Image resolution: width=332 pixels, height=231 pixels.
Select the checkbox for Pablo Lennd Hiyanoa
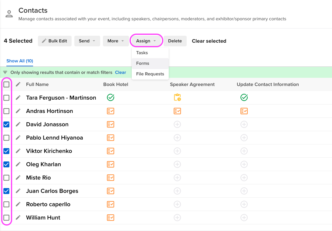tap(7, 137)
